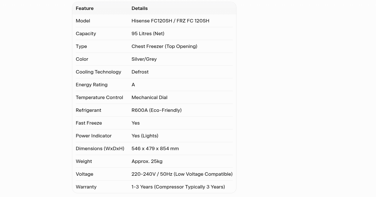This screenshot has height=197, width=376.
Task: Click the 95 Litres (Net) value
Action: coord(148,33)
